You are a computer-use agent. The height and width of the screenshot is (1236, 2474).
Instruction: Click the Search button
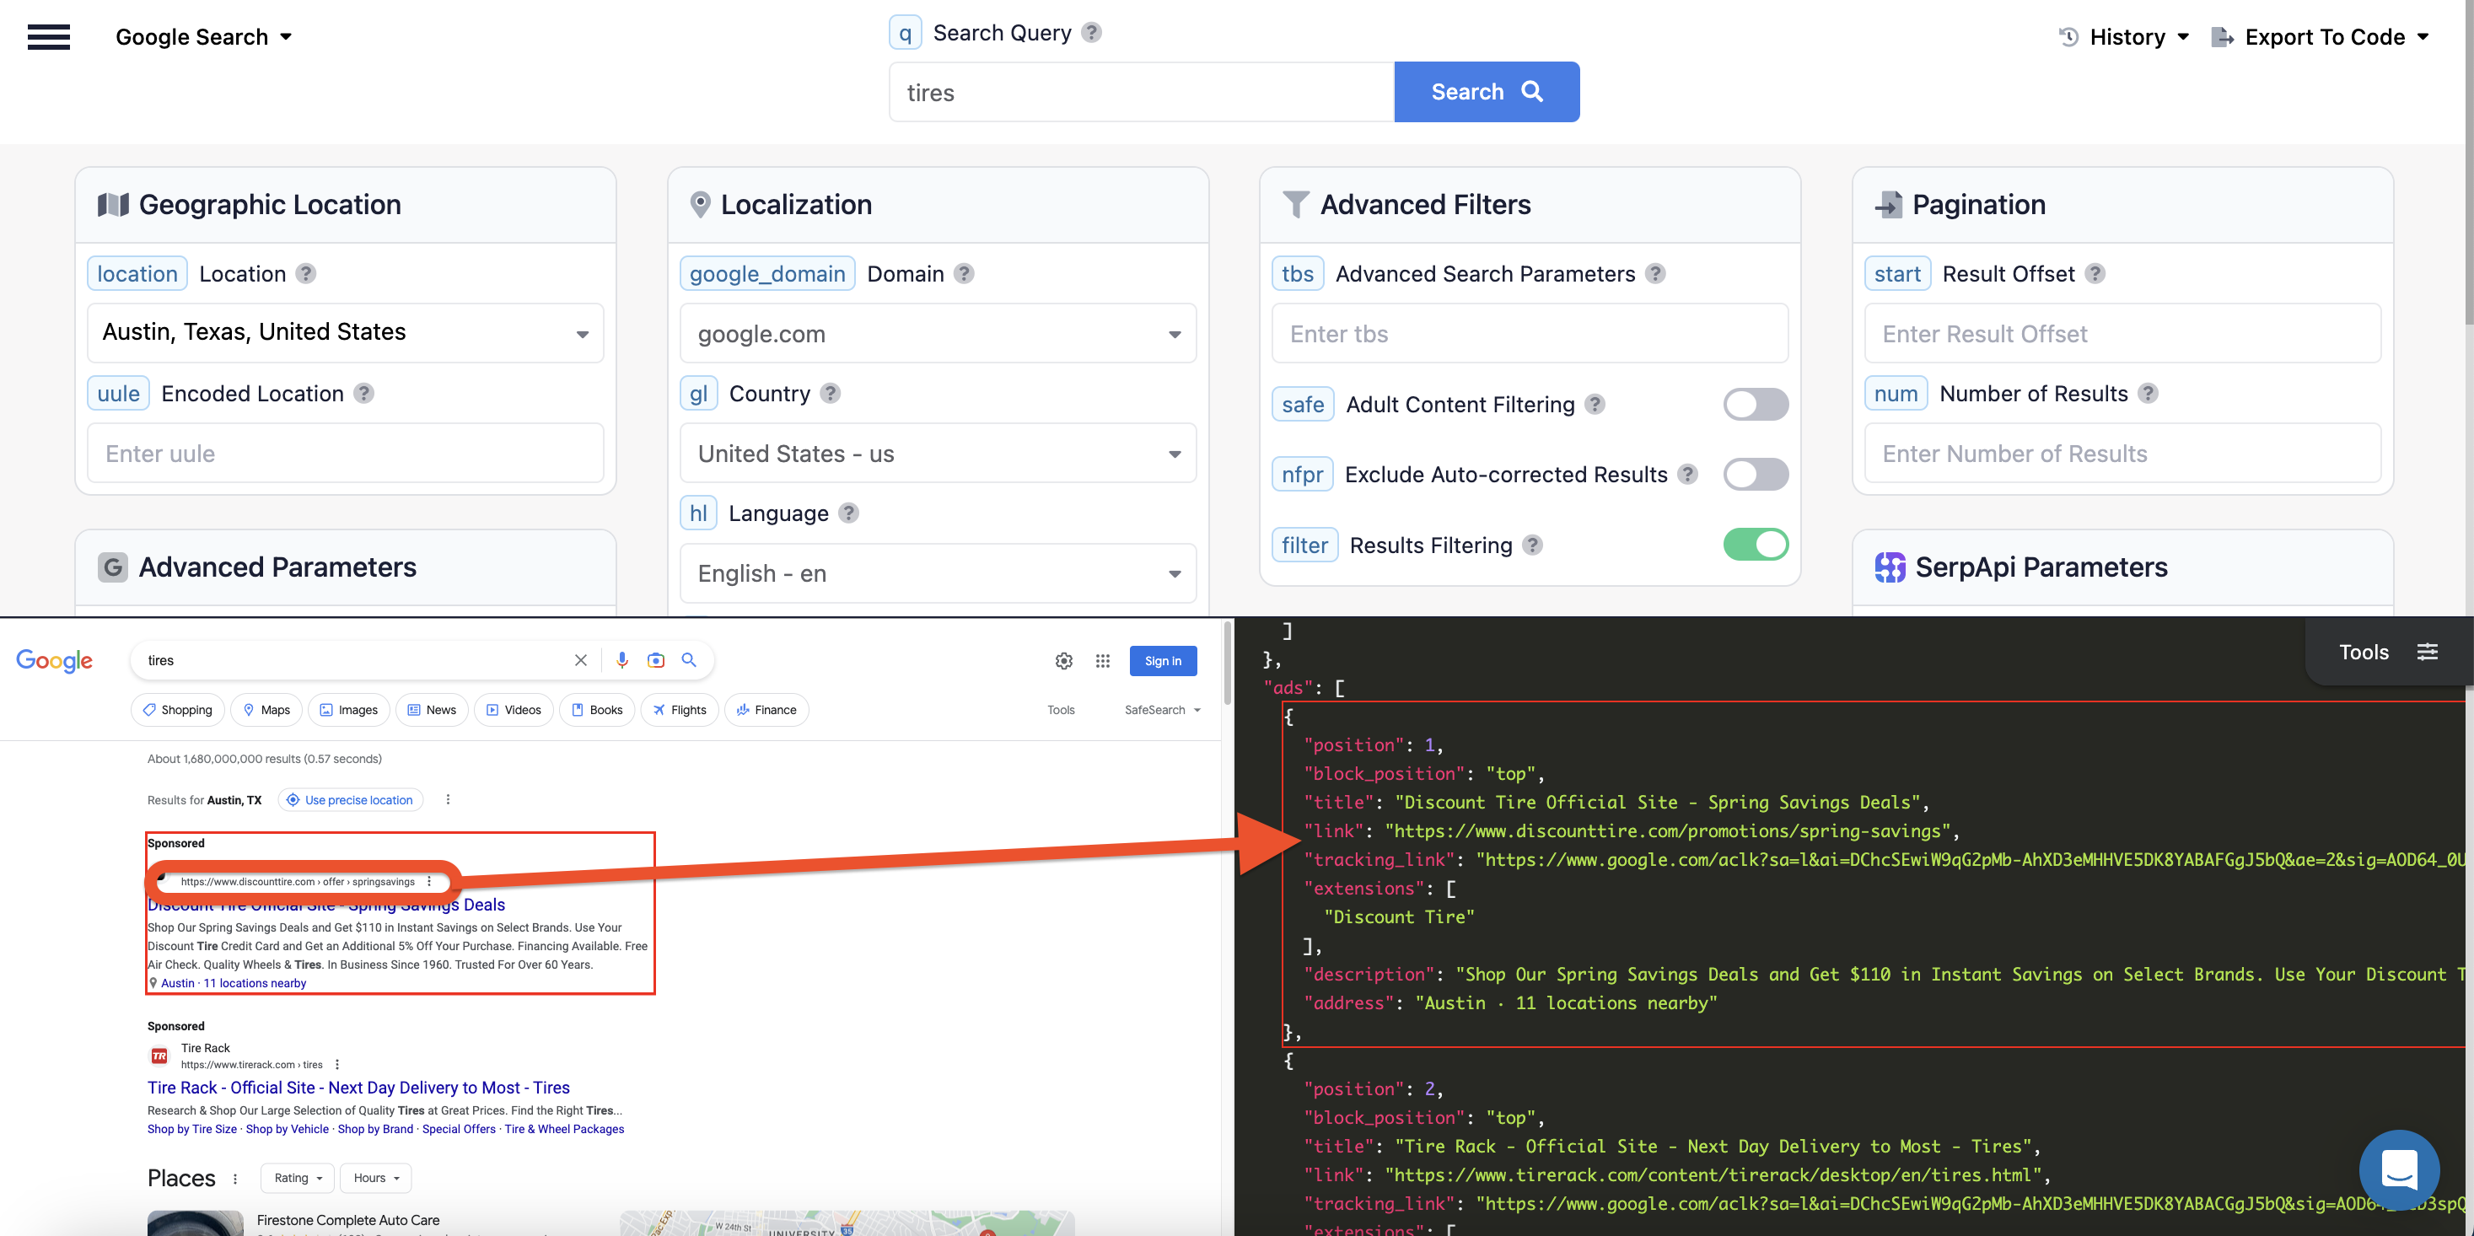[x=1486, y=91]
